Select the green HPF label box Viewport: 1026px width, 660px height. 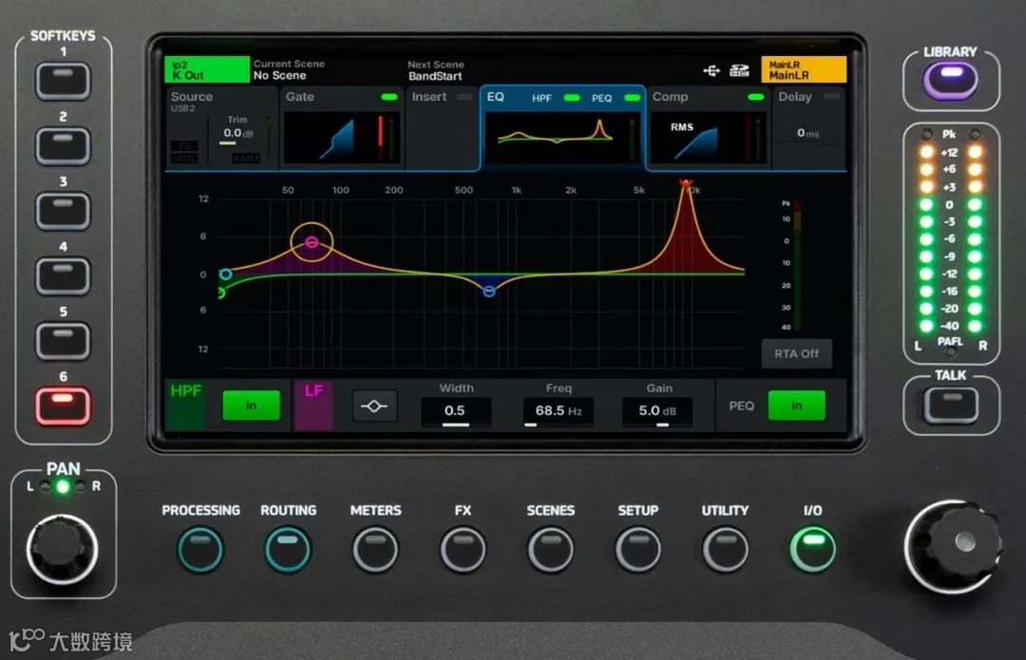(185, 405)
